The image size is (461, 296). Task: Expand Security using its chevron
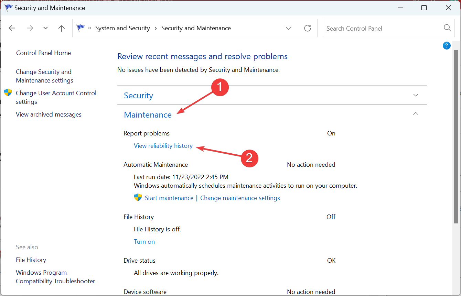[x=416, y=95]
